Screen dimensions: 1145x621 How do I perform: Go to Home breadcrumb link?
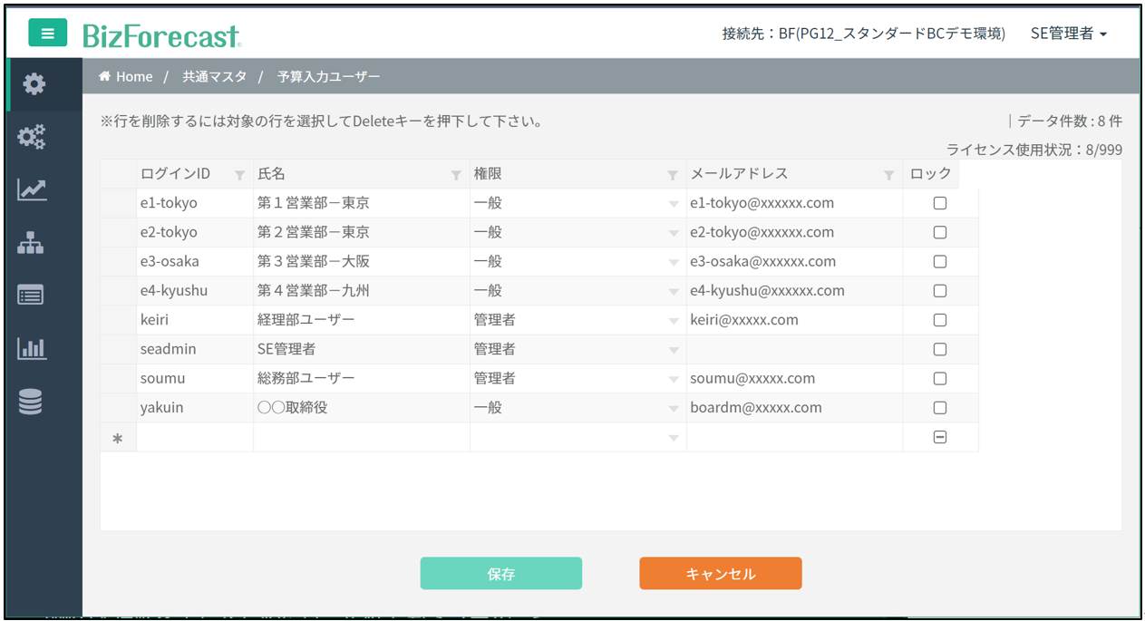click(x=126, y=77)
